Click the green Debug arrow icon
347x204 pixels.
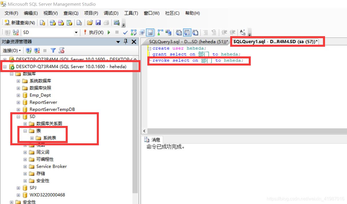click(109, 32)
